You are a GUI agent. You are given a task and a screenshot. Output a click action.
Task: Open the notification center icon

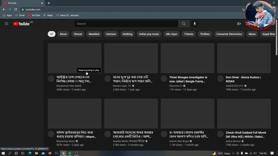[x=272, y=153]
